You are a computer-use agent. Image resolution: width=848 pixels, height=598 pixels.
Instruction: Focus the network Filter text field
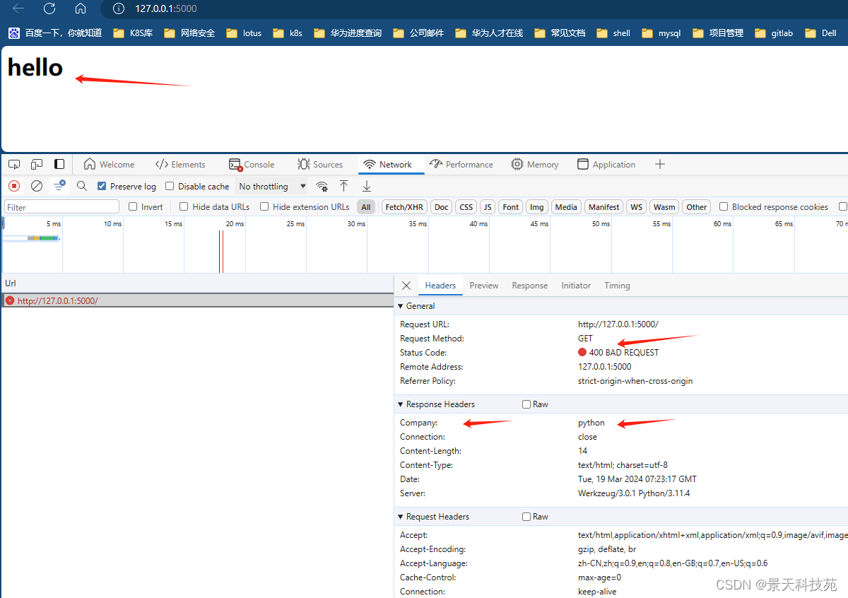[62, 207]
